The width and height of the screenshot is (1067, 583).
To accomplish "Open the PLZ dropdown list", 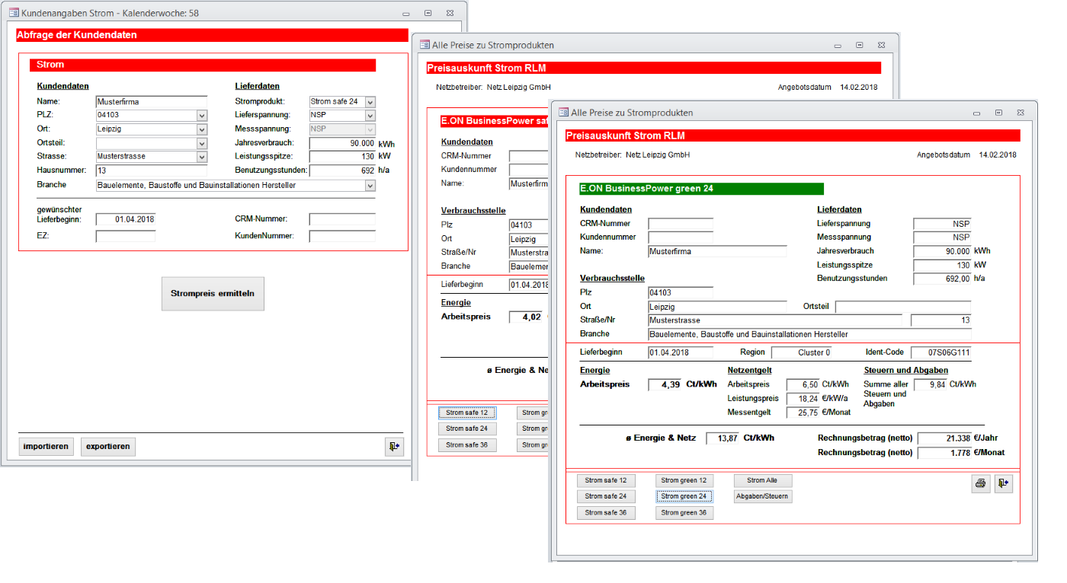I will 202,116.
